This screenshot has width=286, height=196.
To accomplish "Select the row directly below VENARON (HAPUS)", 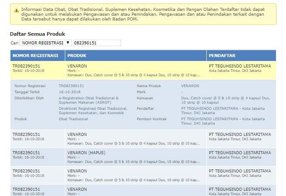I will pyautogui.click(x=77, y=171).
